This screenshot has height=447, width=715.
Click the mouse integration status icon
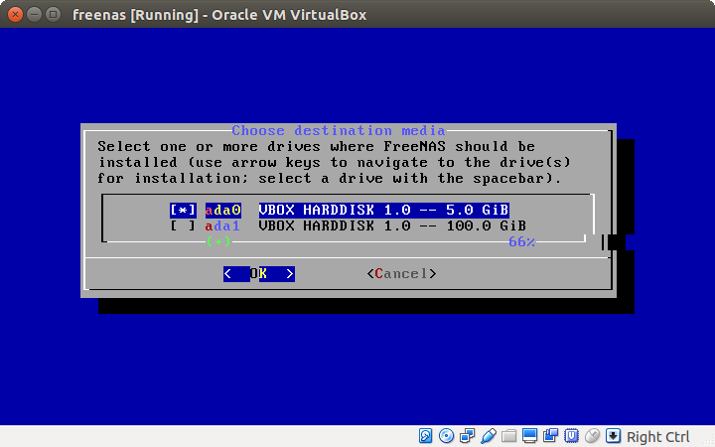pos(592,436)
